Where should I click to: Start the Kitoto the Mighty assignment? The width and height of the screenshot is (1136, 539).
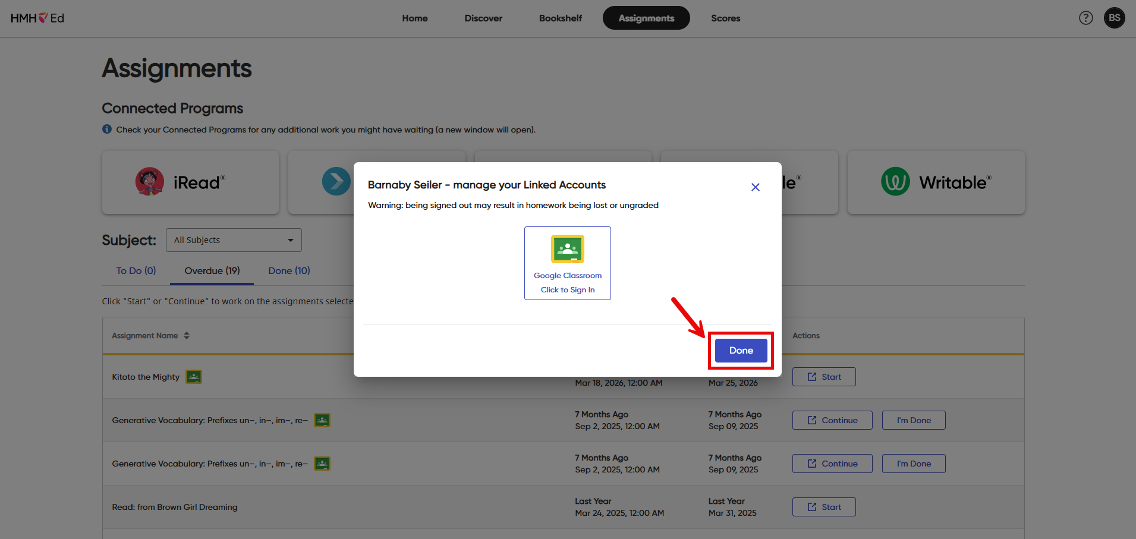click(824, 377)
